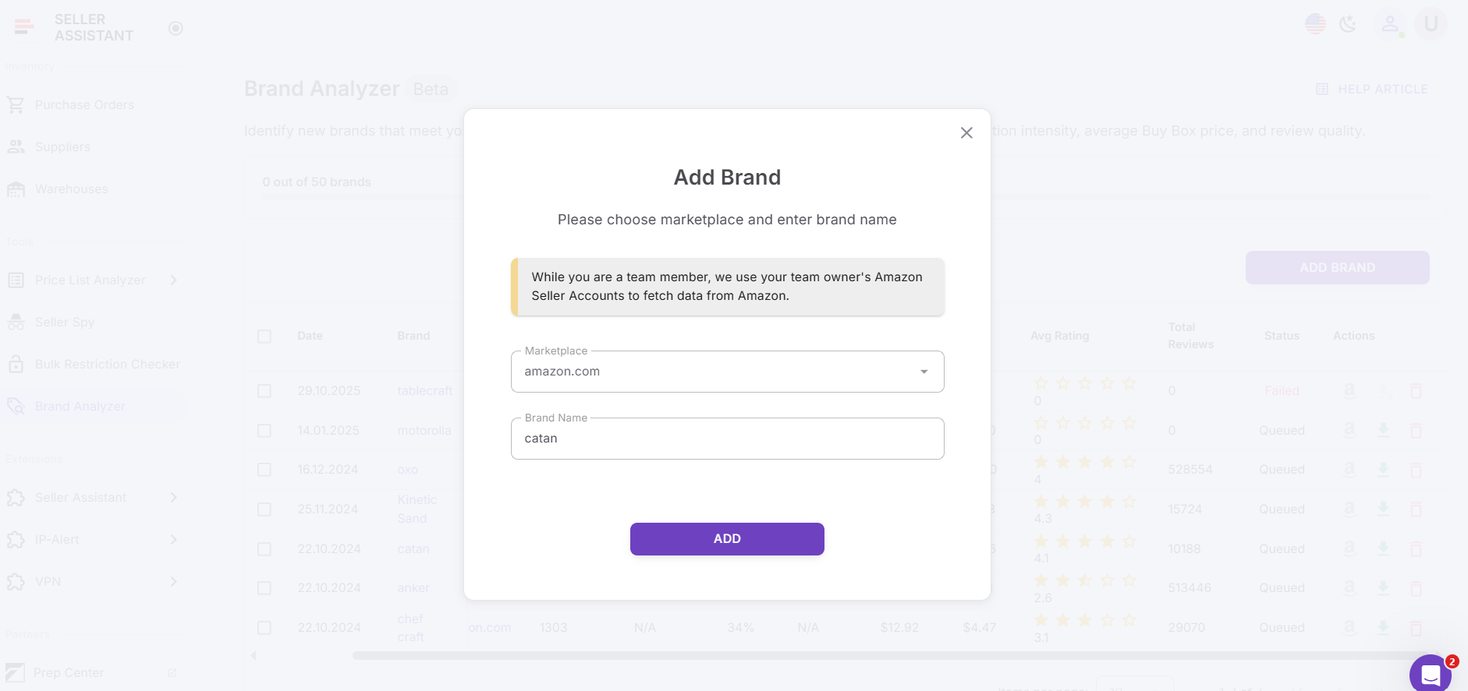Screen dimensions: 1468x691
Task: Open the Marketplace dropdown showing amazon.com
Action: click(x=924, y=372)
